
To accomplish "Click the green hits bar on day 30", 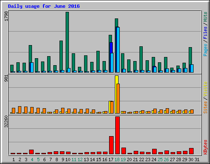I will (190, 56).
